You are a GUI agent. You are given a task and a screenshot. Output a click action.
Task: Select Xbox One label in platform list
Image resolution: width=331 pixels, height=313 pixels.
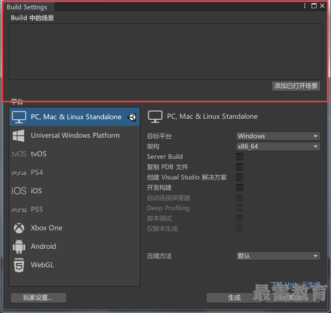point(46,228)
